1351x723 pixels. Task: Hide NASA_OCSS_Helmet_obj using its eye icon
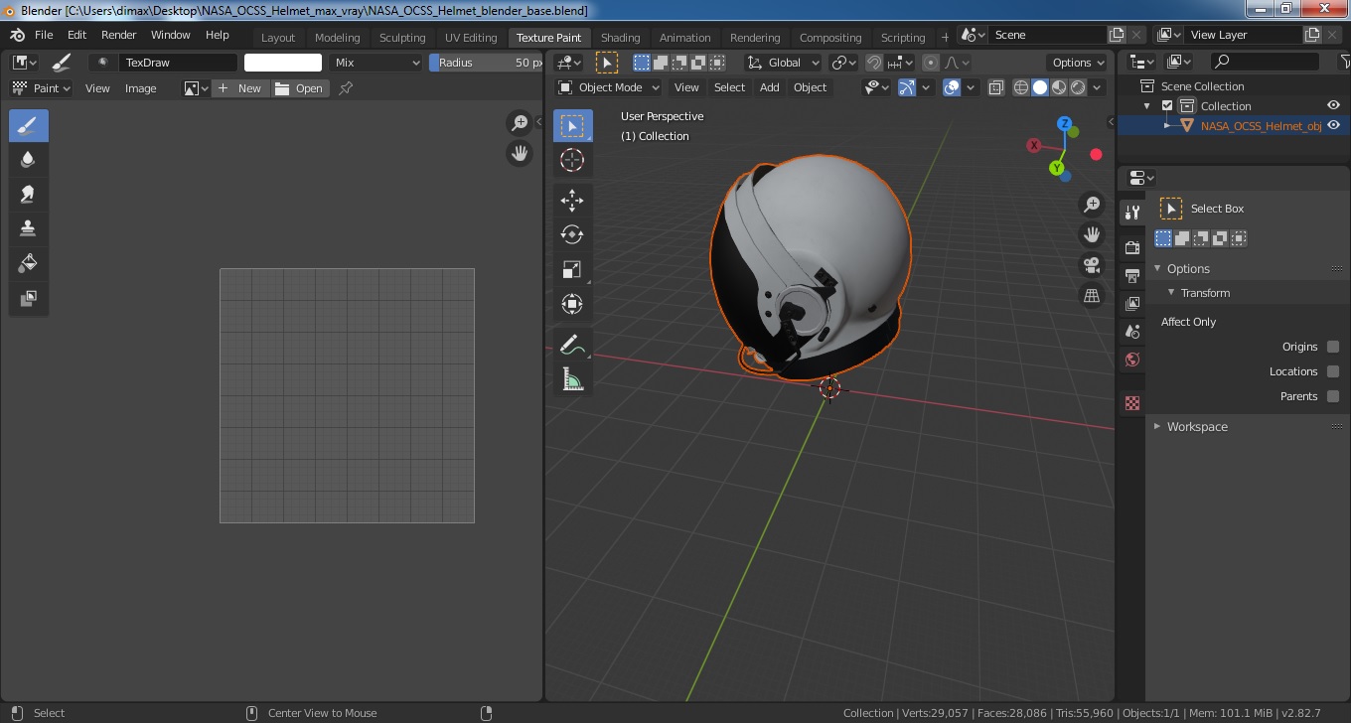click(1334, 126)
